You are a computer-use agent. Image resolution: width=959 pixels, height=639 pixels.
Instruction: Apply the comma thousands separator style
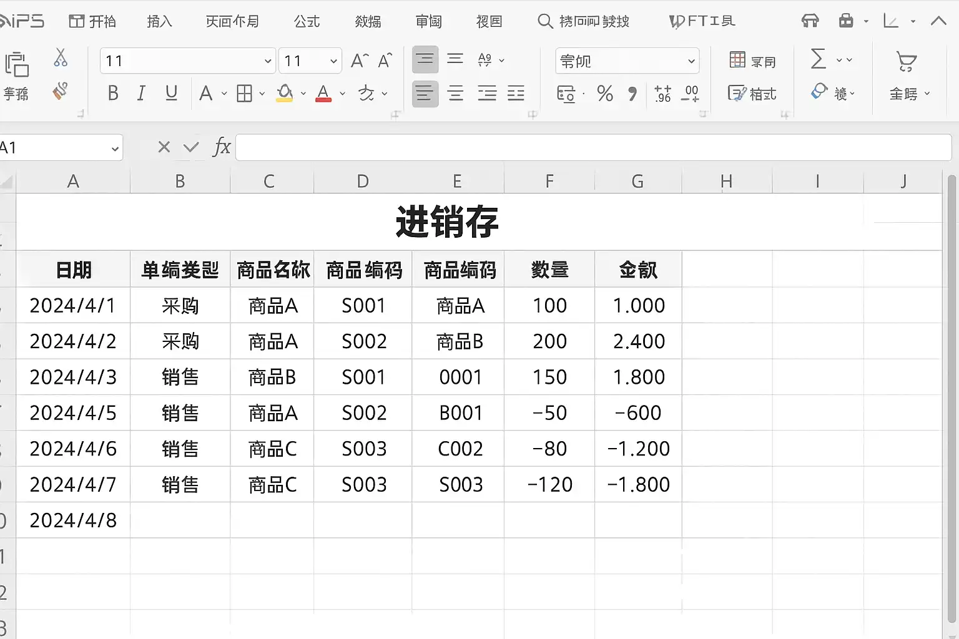[x=632, y=94]
